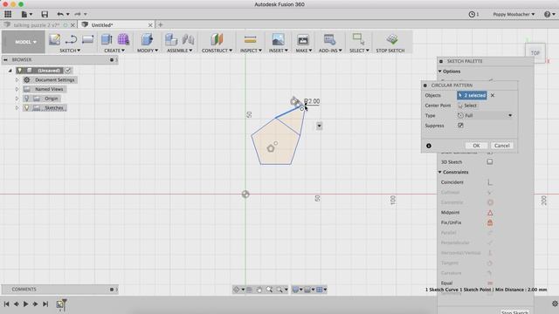Open the INSPECT menu
The image size is (559, 314).
point(251,51)
